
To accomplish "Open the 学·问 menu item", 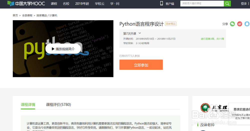I will pos(115,4).
